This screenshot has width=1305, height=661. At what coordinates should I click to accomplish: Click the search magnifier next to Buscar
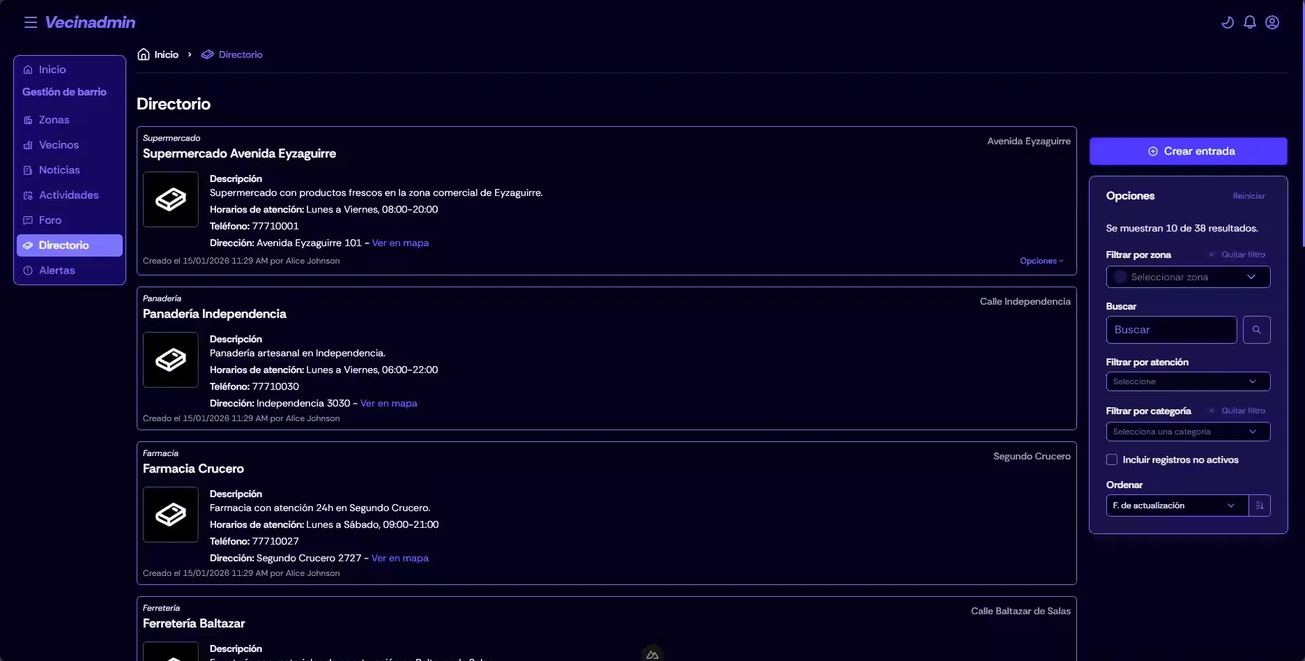pos(1257,329)
